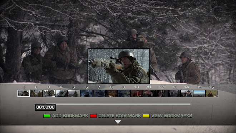Viewport: 236px width, 133px height.
Task: Select chapter 1 thumbnail
Action: [x=24, y=93]
